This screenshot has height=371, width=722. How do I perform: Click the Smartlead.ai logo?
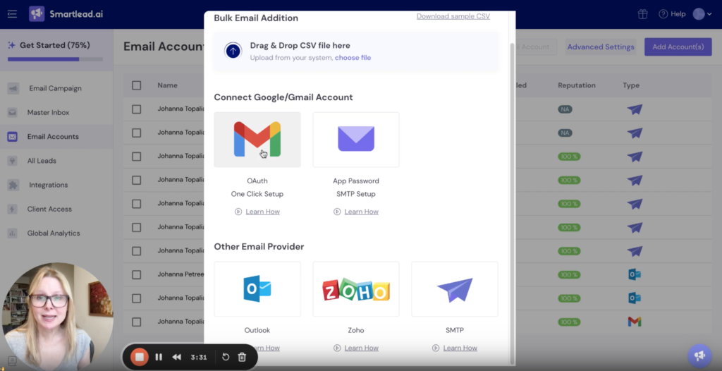[x=66, y=14]
